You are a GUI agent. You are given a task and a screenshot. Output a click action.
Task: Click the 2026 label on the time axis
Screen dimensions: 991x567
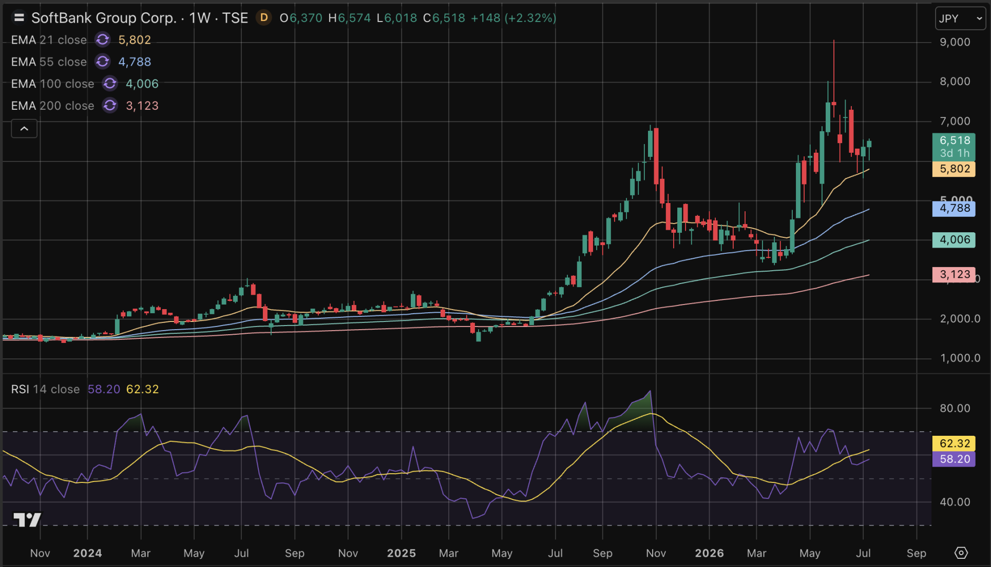[x=710, y=554]
